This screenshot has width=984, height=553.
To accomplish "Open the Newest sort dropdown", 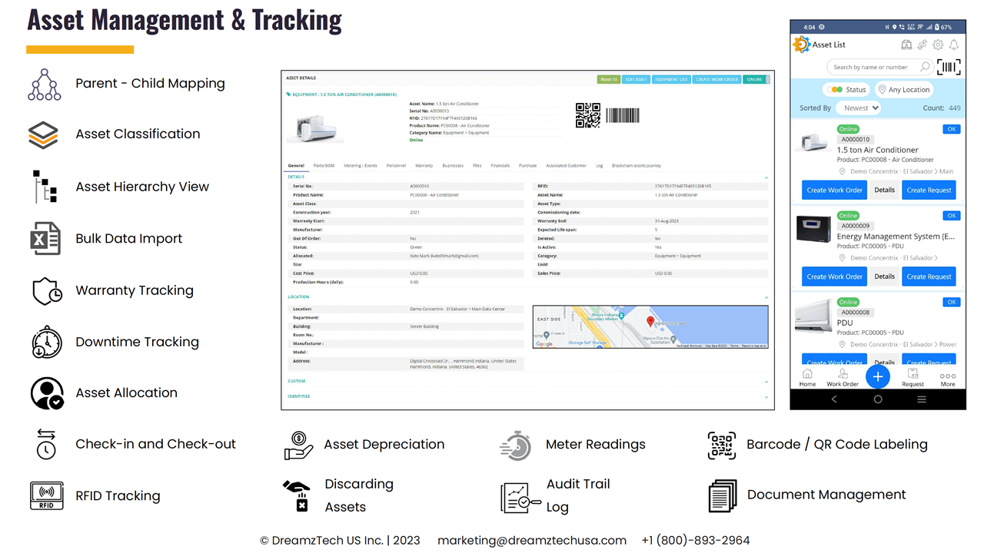I will (x=860, y=108).
